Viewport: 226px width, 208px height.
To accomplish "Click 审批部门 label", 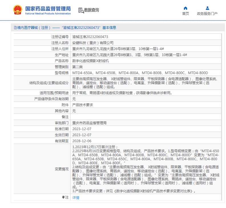I will tap(62, 123).
